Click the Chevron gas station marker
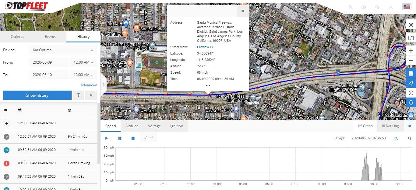The image size is (416, 190). tap(136, 109)
